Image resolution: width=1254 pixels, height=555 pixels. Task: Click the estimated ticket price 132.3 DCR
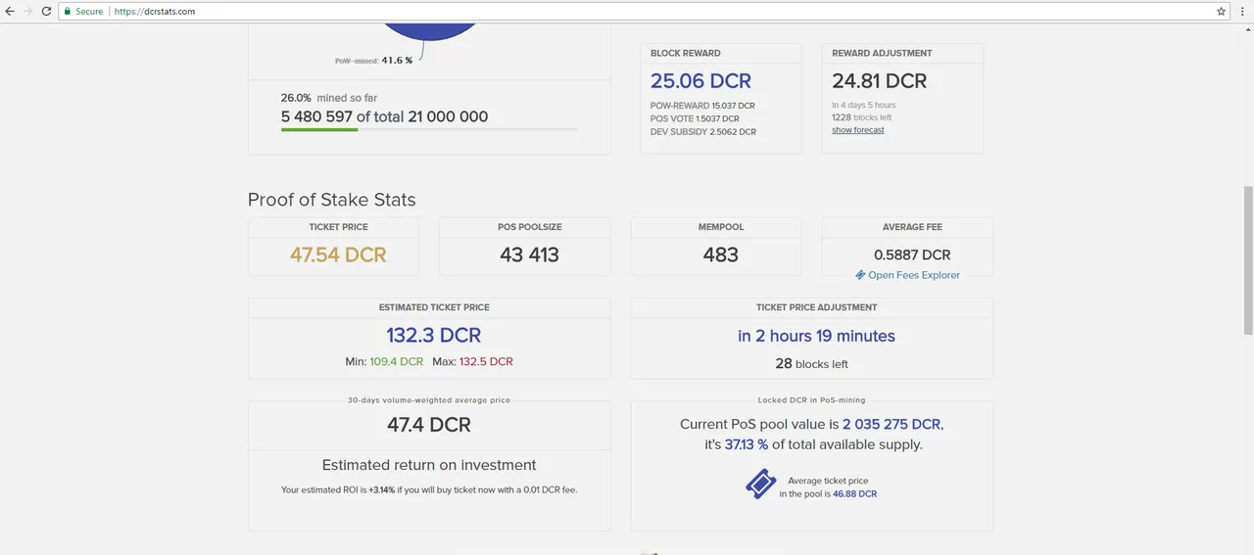tap(433, 335)
